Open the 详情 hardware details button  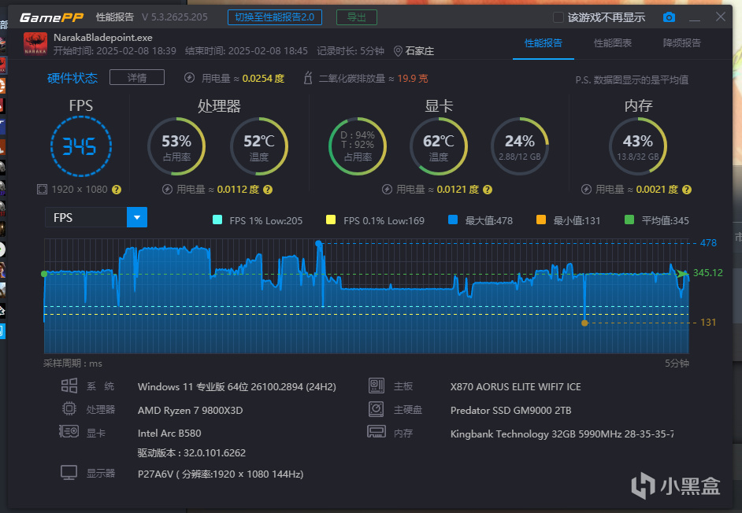(137, 78)
